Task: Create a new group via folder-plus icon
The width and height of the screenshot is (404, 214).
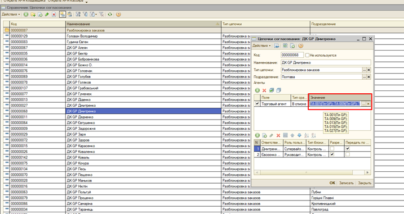Action: tap(33, 15)
